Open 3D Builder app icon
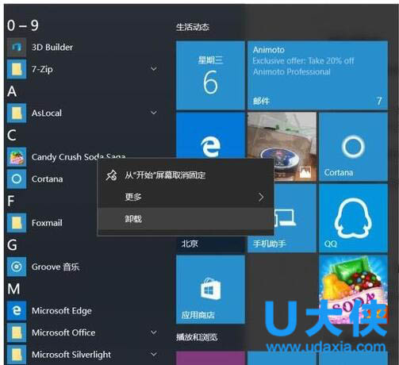The width and height of the screenshot is (399, 365). tap(17, 48)
